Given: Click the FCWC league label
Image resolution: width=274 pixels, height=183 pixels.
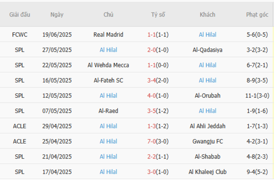Looking at the screenshot, I should click(x=20, y=35).
